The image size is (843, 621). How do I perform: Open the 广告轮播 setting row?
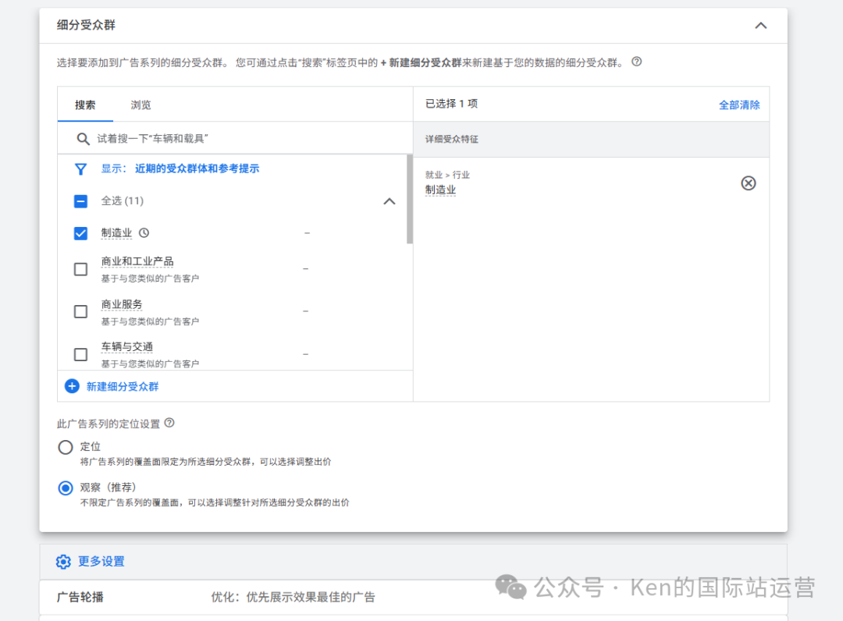pyautogui.click(x=413, y=597)
